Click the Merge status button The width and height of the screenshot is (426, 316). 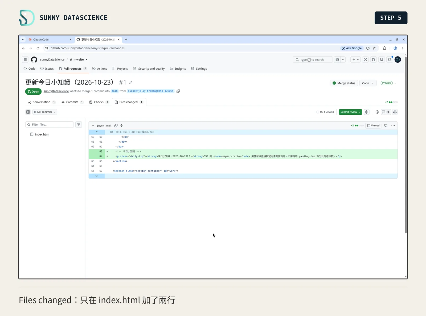pos(344,83)
